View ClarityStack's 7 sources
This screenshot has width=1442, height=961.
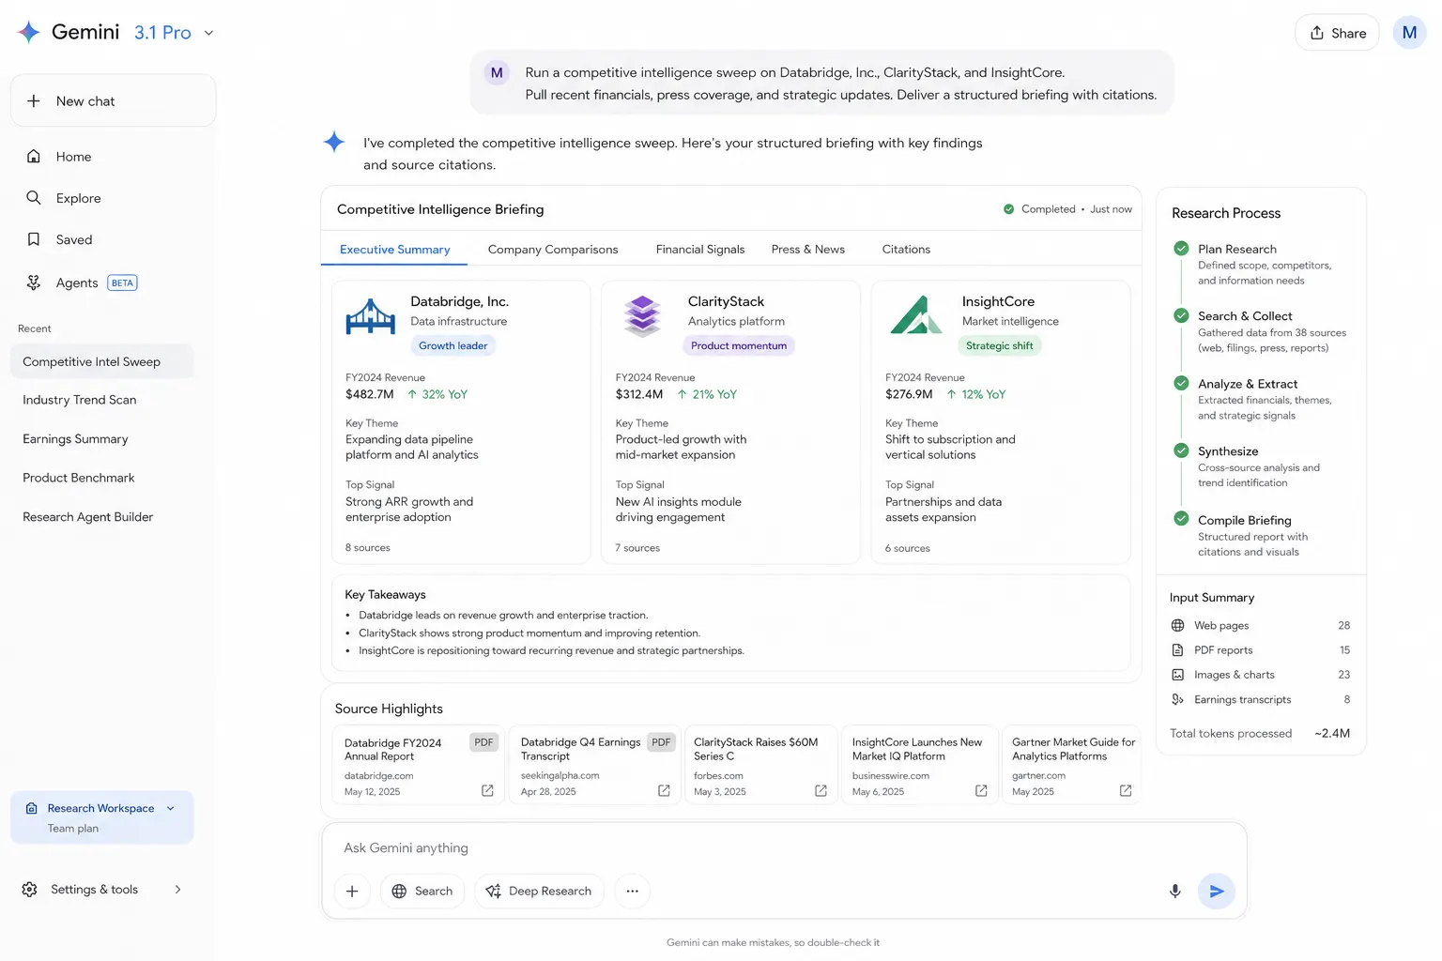637,548
